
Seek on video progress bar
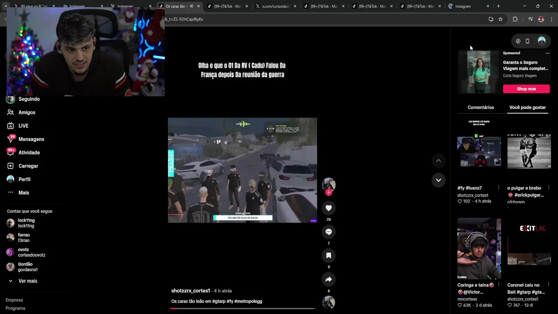coord(242,308)
